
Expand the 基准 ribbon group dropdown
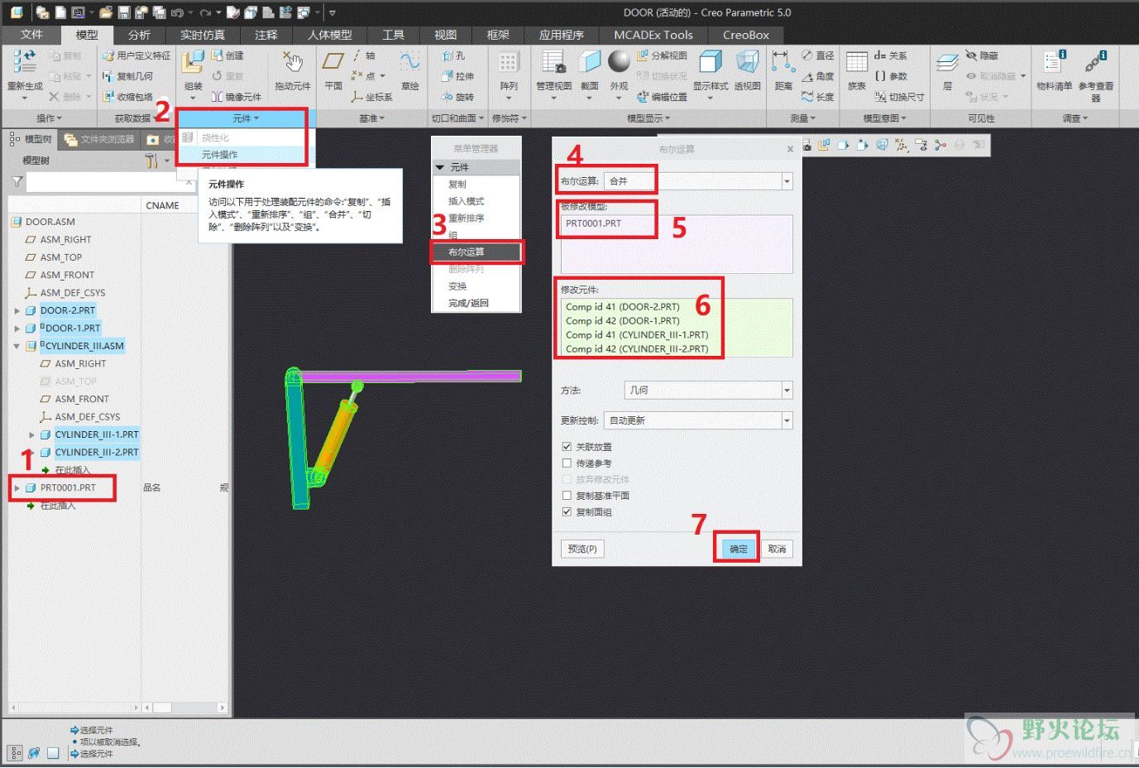coord(371,118)
